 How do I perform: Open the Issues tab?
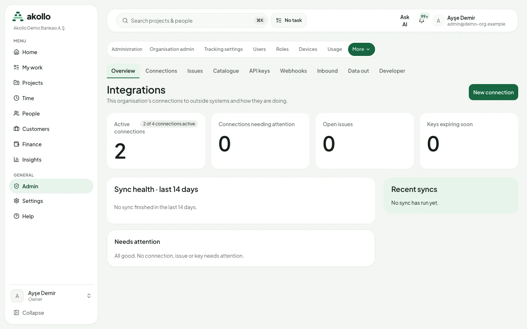coord(195,71)
